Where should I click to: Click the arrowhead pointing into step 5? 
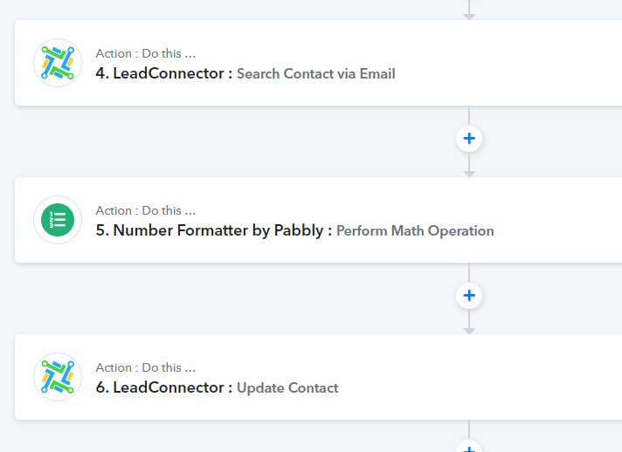click(469, 174)
